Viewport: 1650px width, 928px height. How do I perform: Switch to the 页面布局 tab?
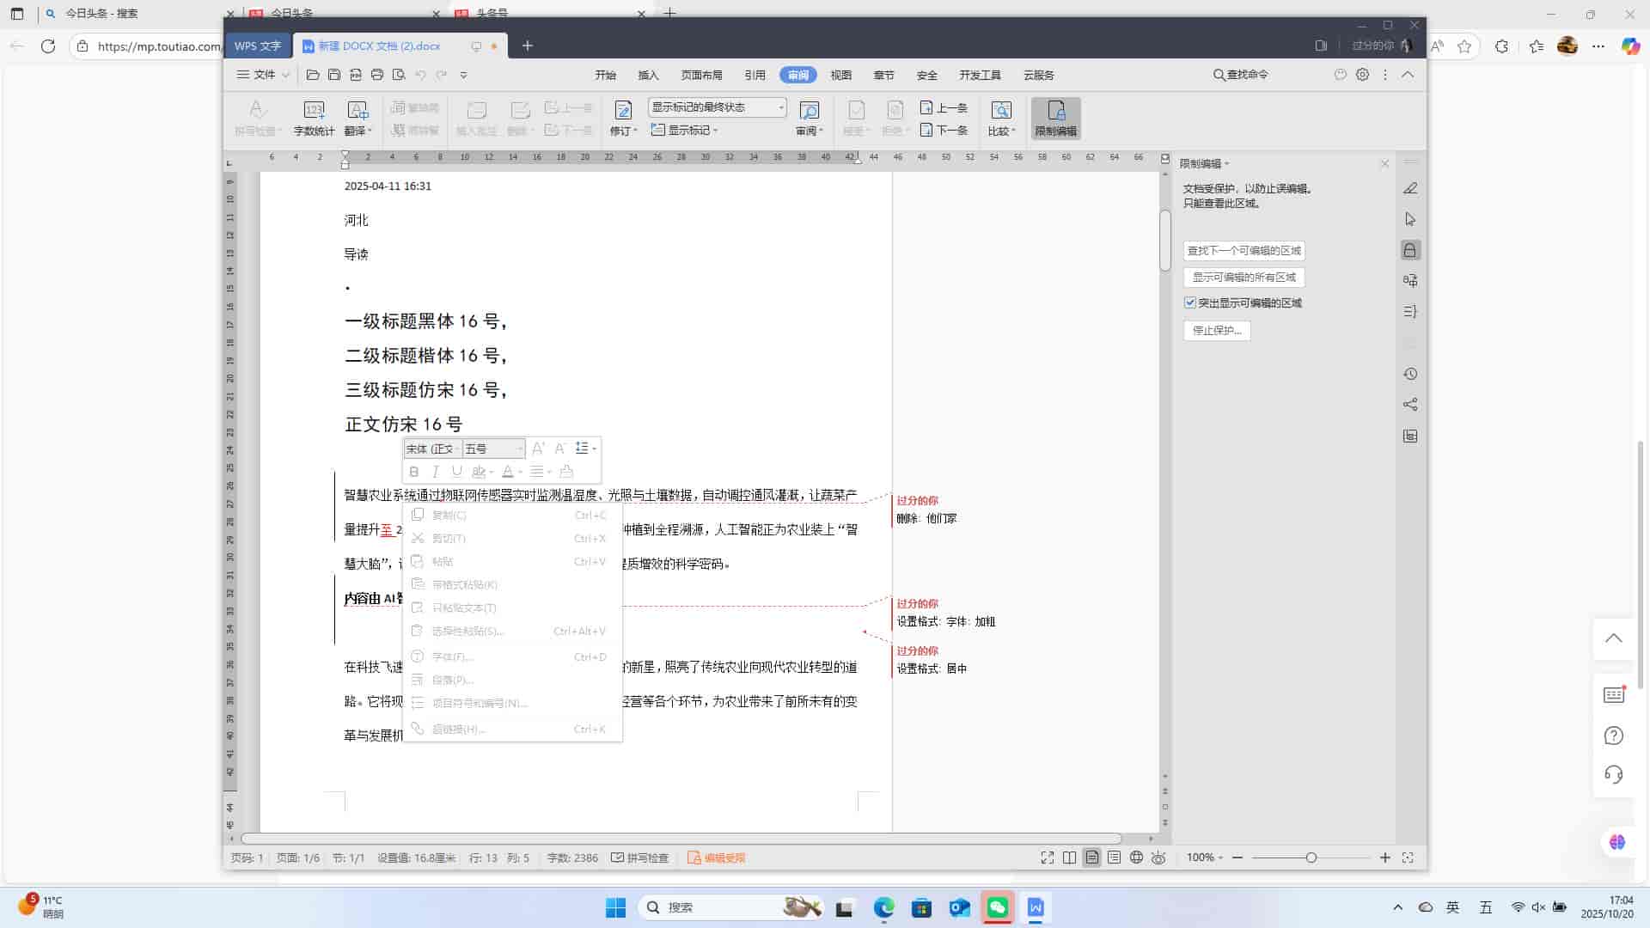701,75
